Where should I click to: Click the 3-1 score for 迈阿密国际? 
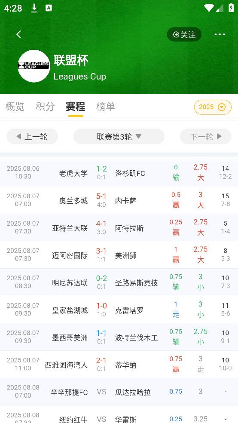(101, 251)
